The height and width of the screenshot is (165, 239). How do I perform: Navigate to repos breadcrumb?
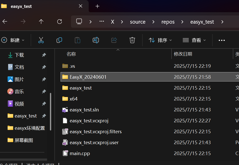click(168, 22)
